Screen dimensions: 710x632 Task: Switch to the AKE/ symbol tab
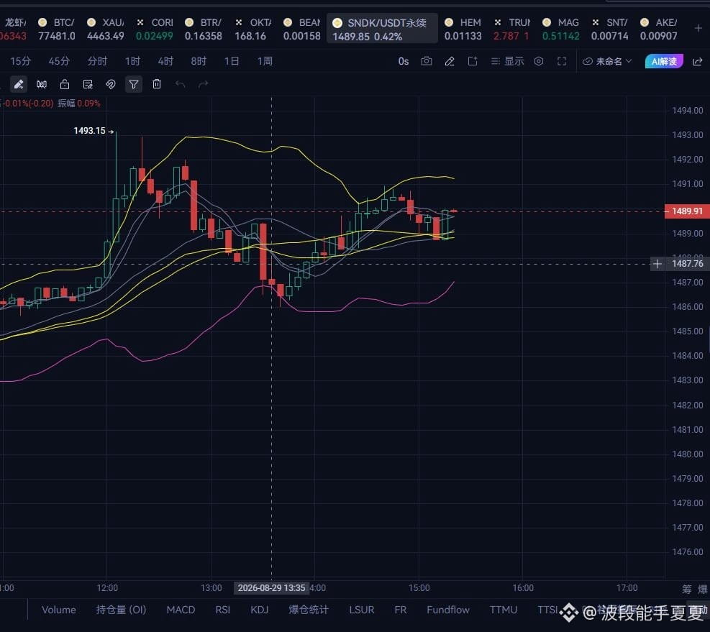(x=658, y=29)
